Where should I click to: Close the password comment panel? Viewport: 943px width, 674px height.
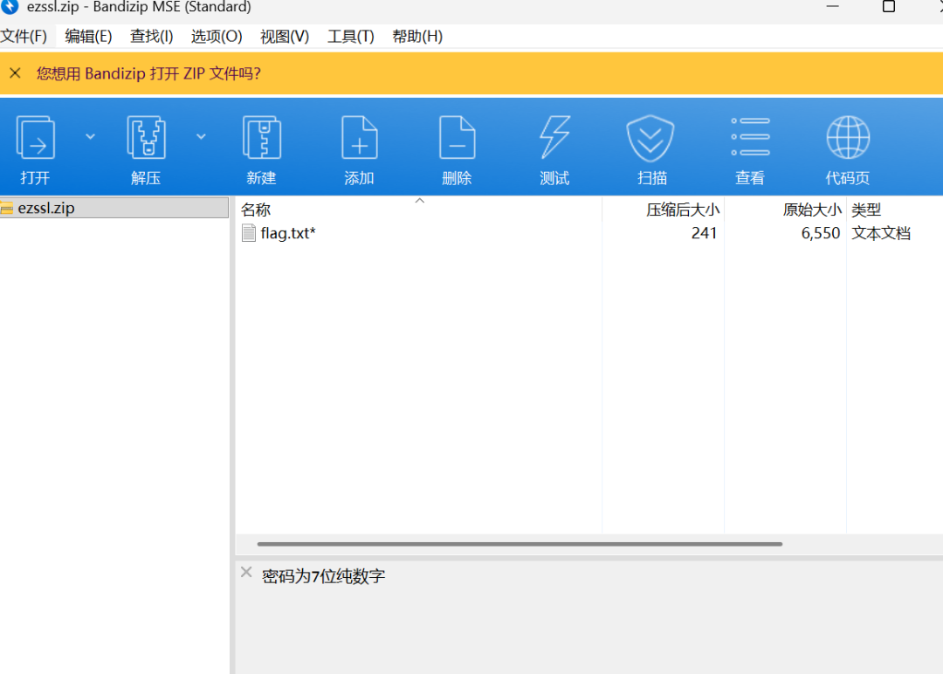[x=246, y=572]
